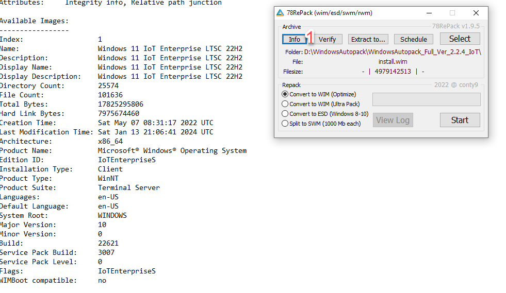The image size is (506, 293).
Task: Start the repack operation
Action: click(460, 120)
